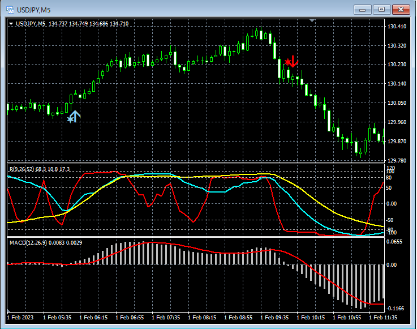Click the USDJPY,M5 window title text

point(33,10)
